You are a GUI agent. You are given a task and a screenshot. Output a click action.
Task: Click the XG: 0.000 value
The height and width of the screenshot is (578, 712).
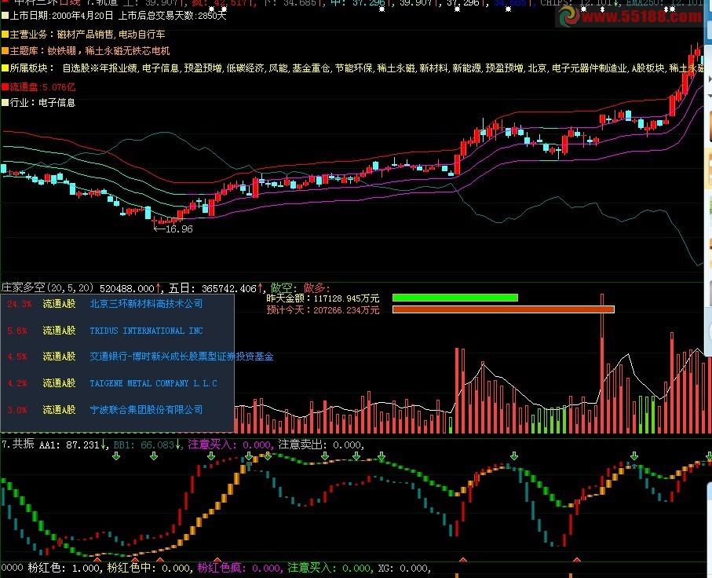pos(403,569)
